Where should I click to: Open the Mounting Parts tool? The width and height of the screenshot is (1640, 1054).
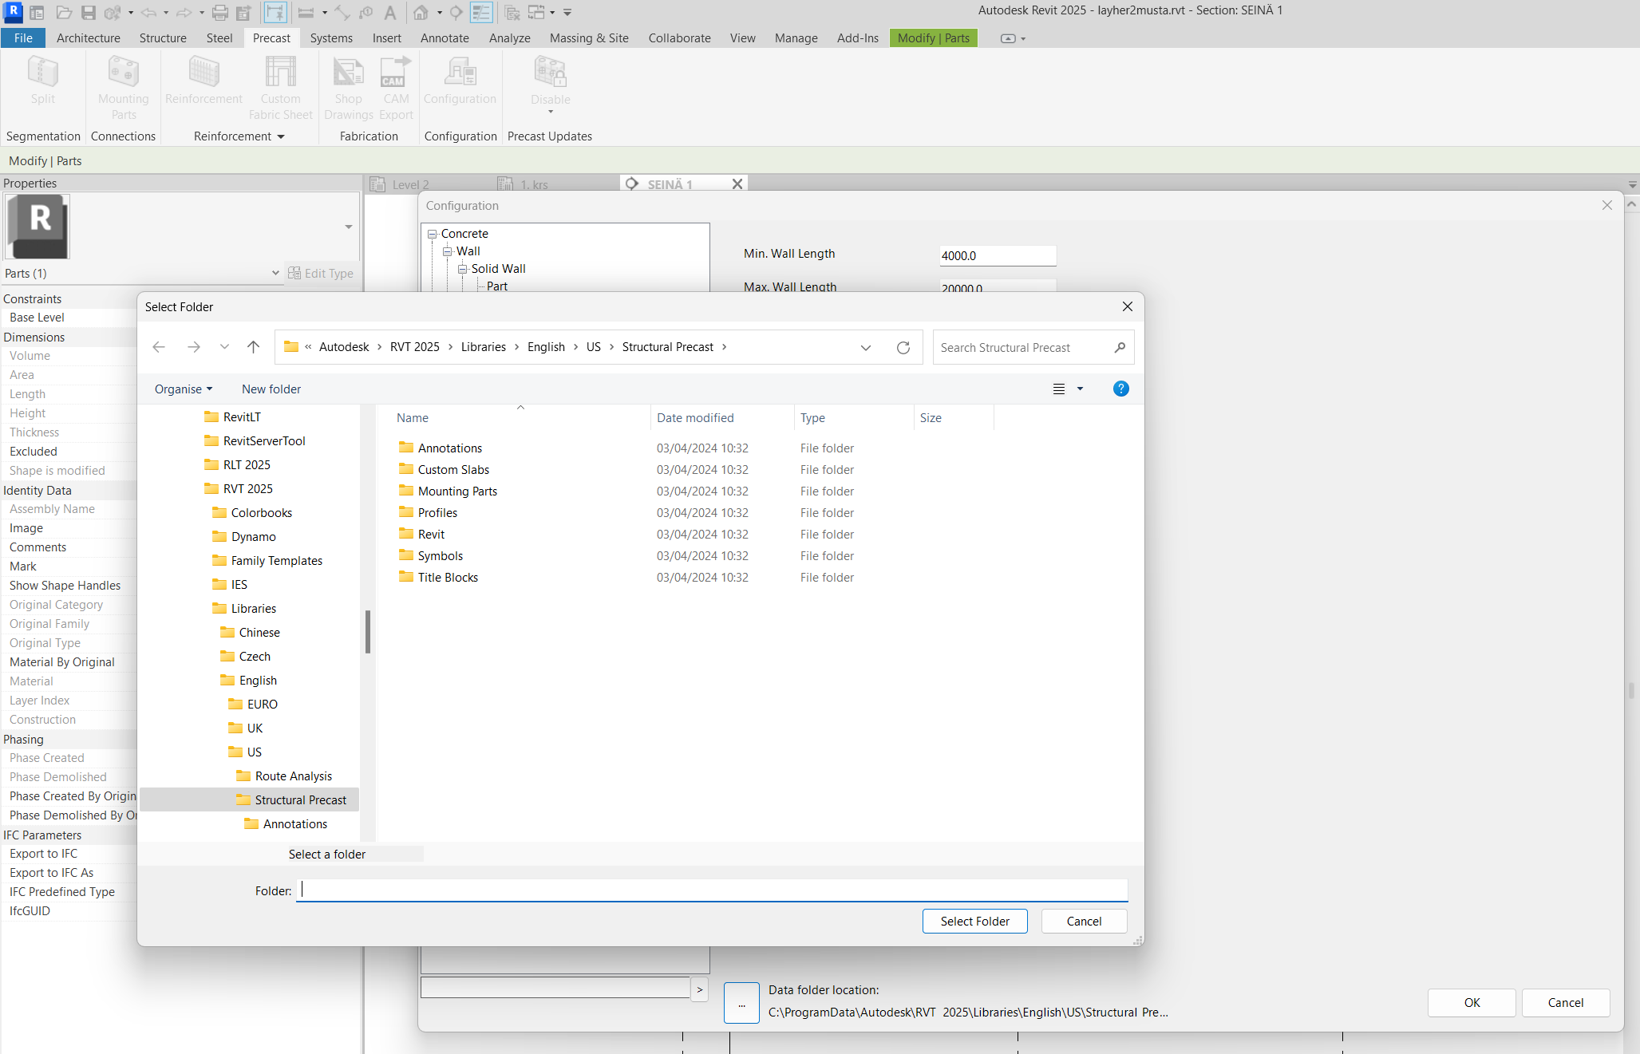pos(123,88)
